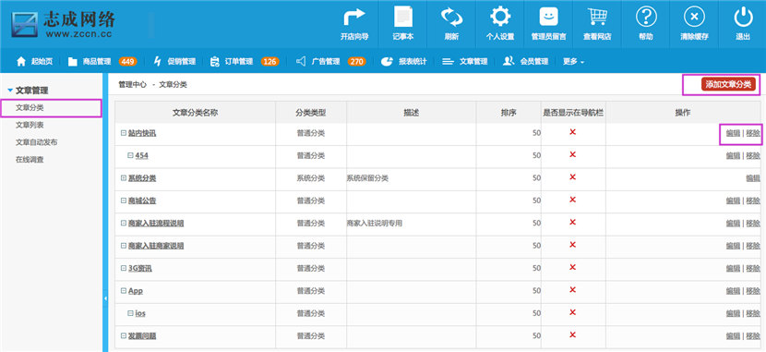The width and height of the screenshot is (766, 352).
Task: Click 编辑 for the 系统分类 row
Action: click(x=753, y=178)
